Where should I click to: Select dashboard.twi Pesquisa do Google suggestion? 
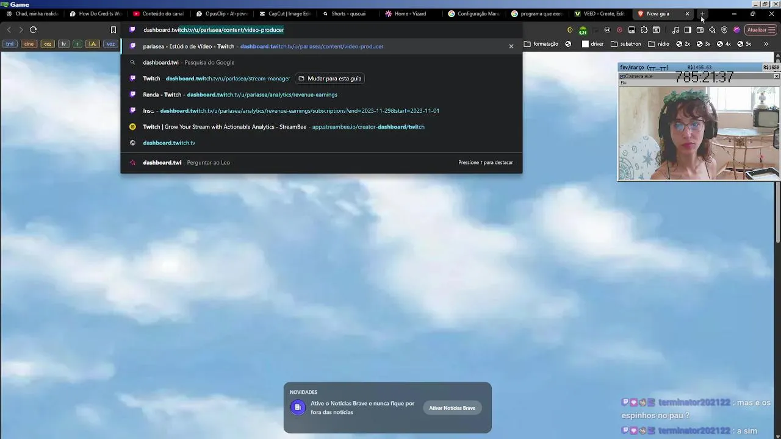tap(322, 62)
